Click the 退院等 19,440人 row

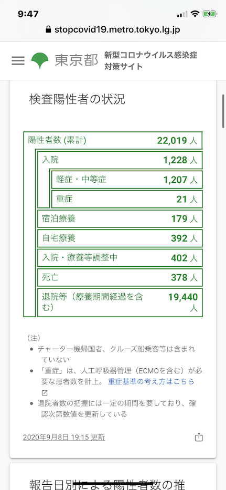[x=120, y=303]
